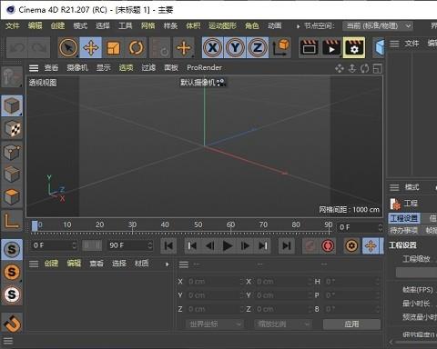Click the keyframe selection orange gear icon
This screenshot has width=437, height=349.
pyautogui.click(x=351, y=245)
